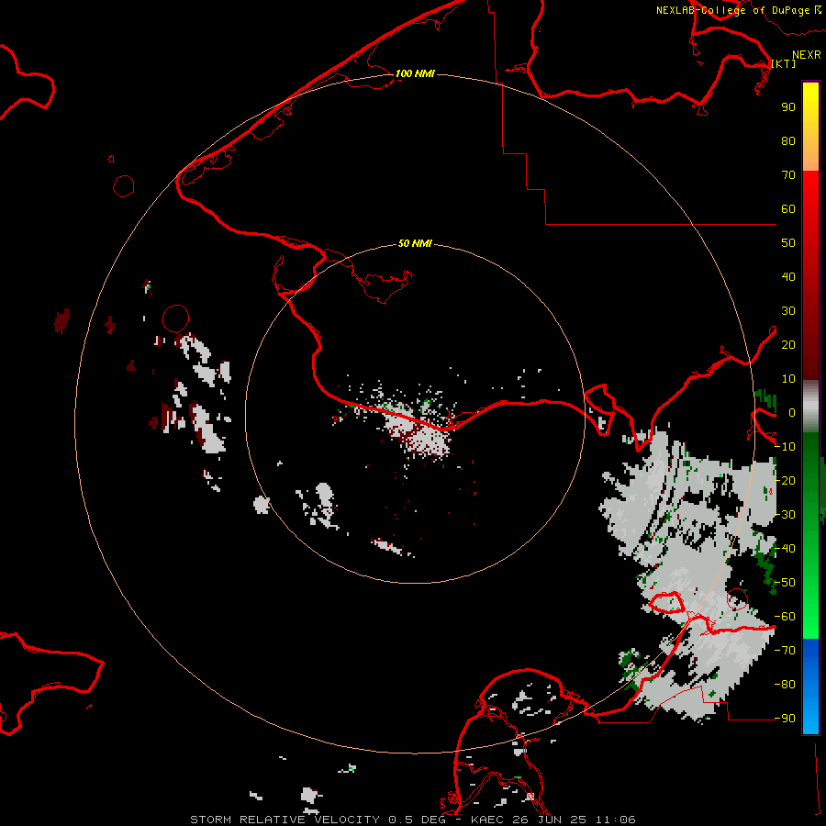Click the NEXR label above the color bar

(806, 55)
